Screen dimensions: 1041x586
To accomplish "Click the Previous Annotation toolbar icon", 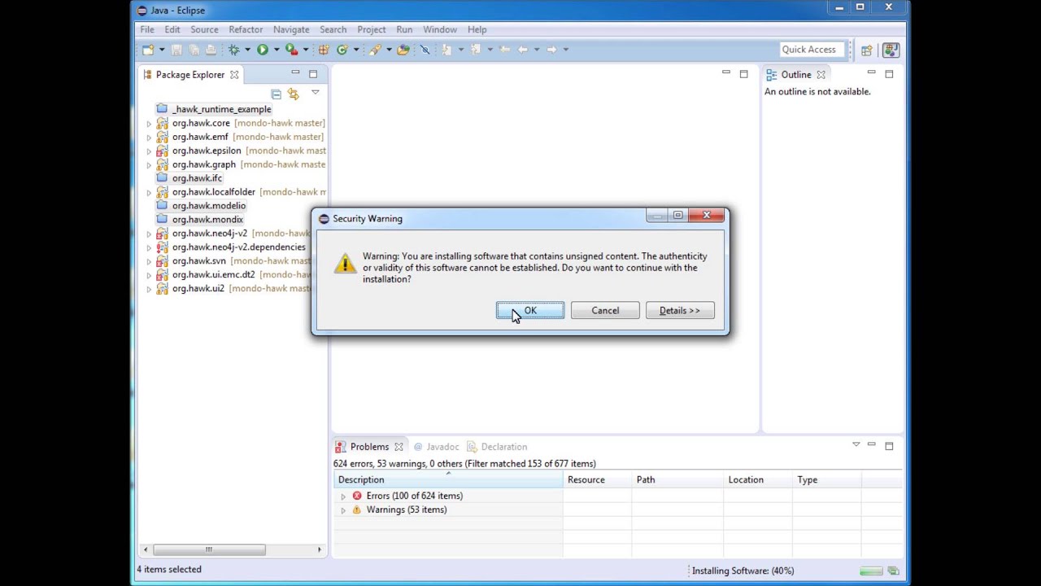I will click(476, 50).
